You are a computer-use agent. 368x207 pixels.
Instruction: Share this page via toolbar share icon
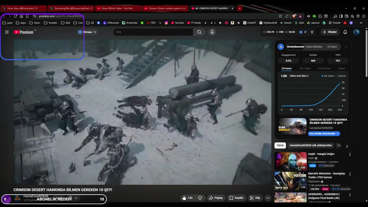[287, 16]
